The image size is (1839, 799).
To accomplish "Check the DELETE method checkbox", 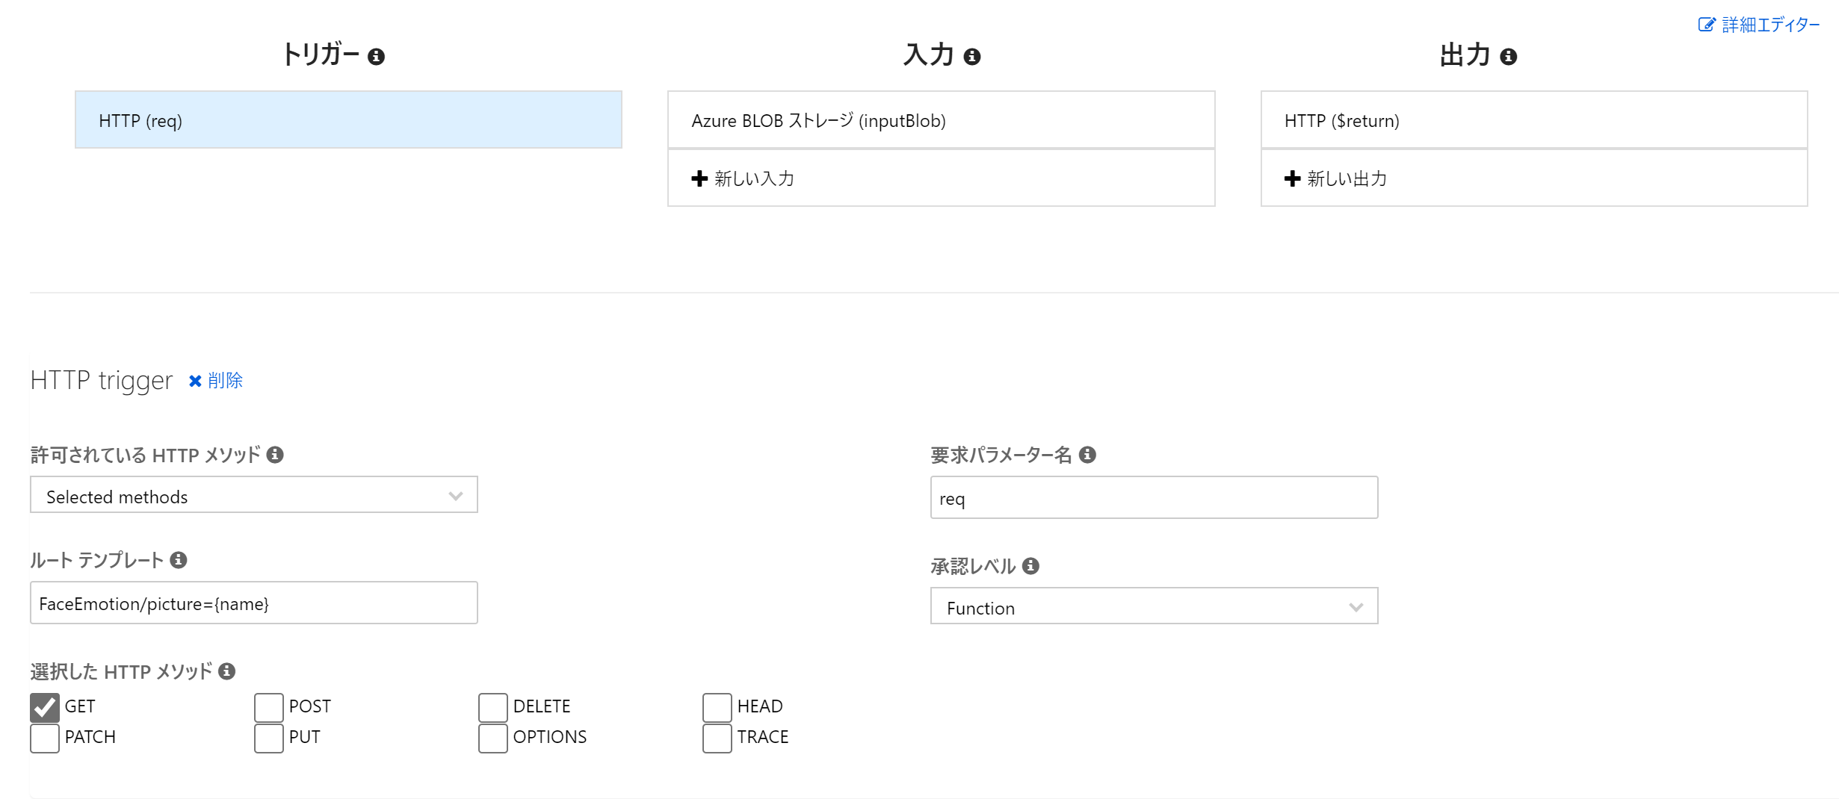I will coord(493,707).
